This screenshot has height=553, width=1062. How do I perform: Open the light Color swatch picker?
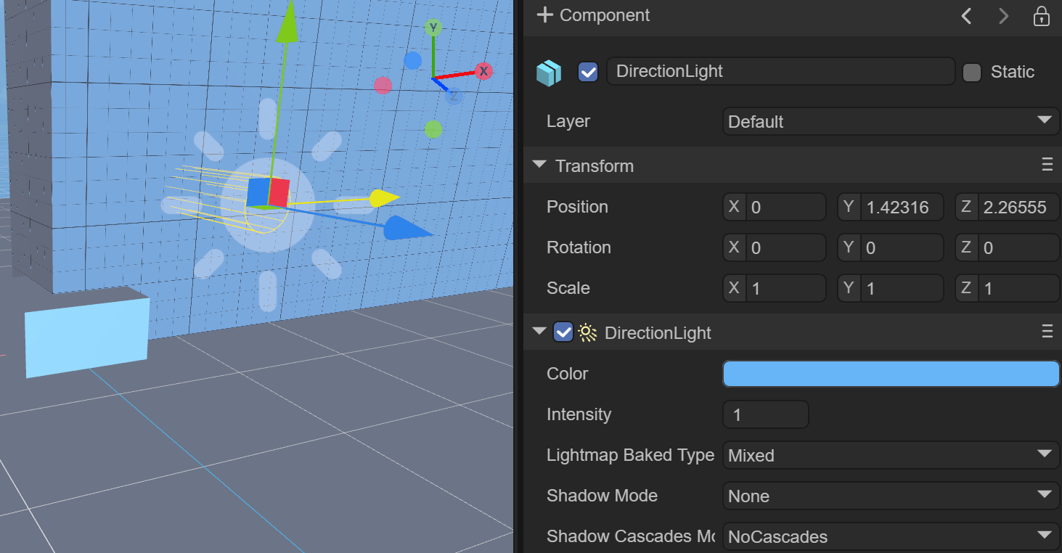891,374
